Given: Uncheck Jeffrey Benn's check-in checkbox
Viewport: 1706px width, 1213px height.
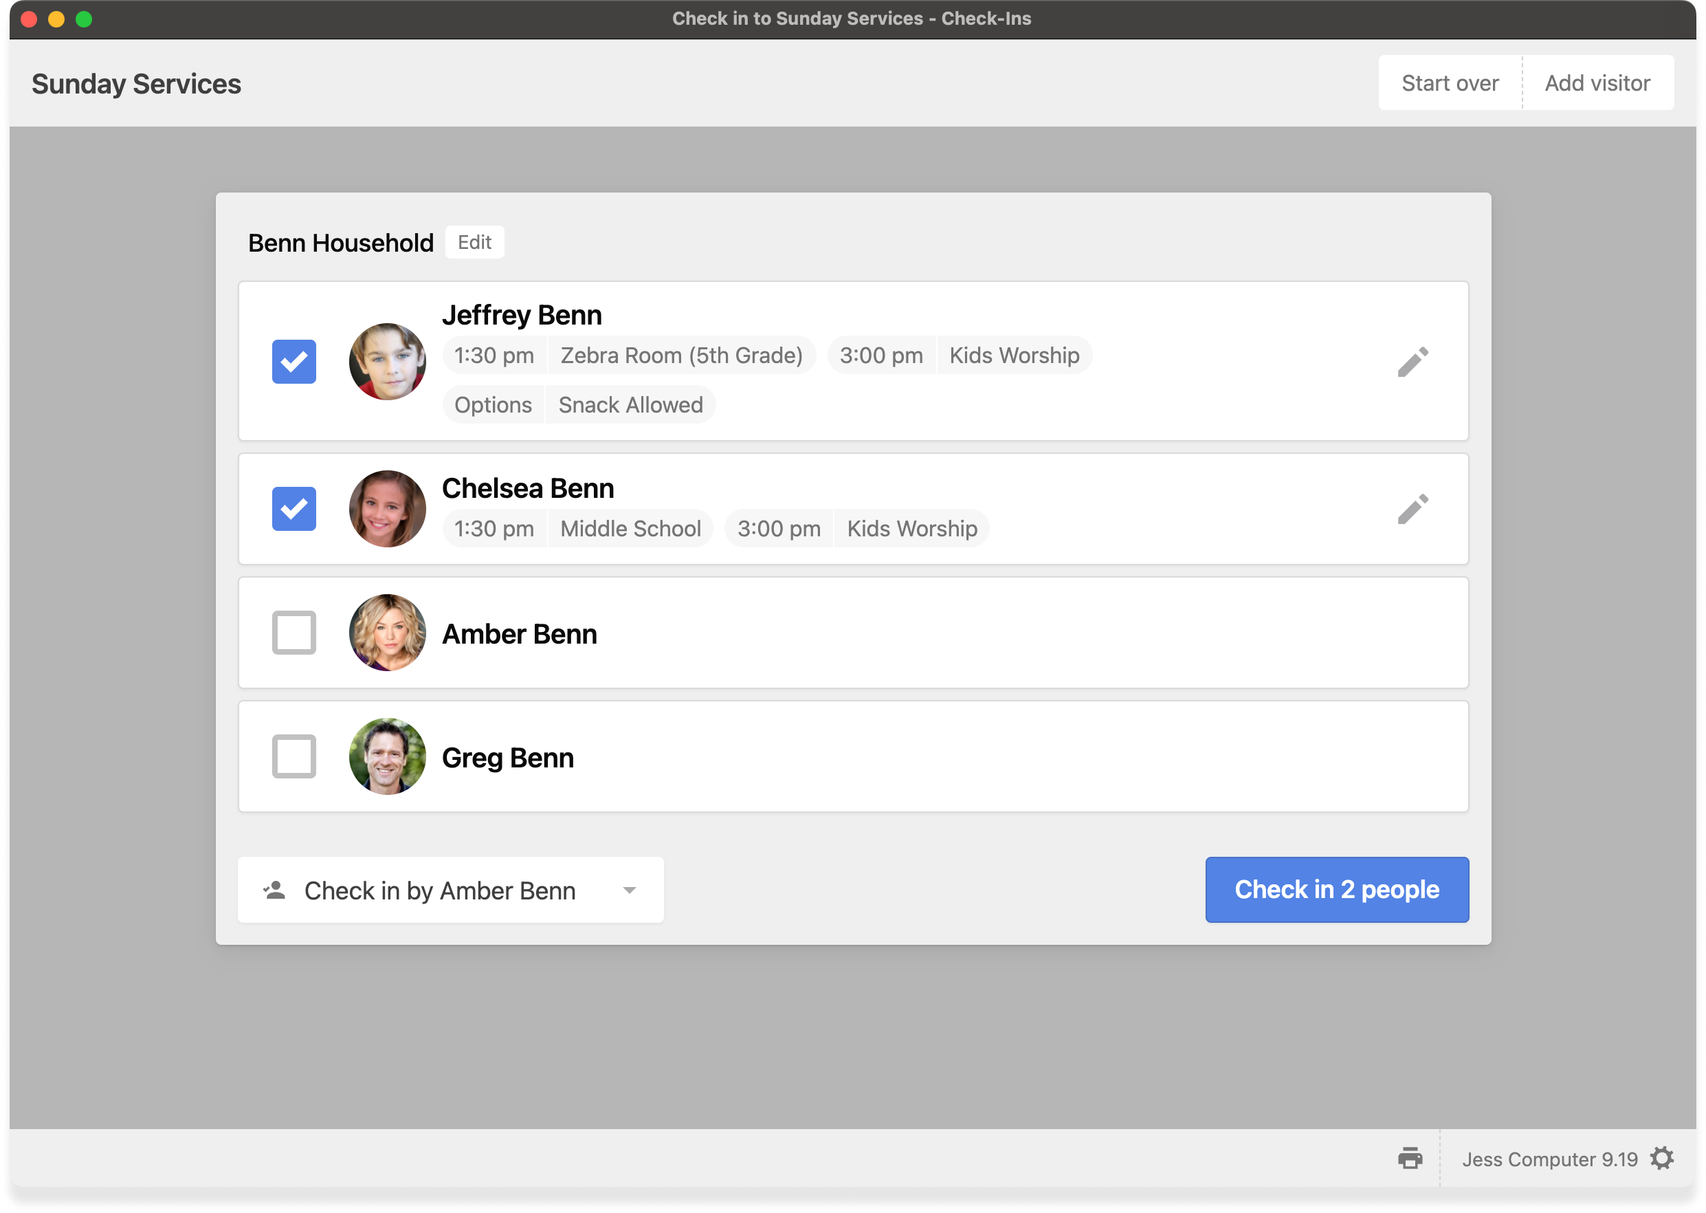Looking at the screenshot, I should pyautogui.click(x=294, y=362).
